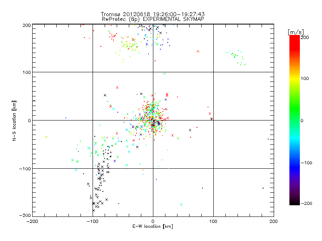Click the yellow-green X marker at far west, south 35
Viewport: 322px width, 241px height.
click(x=46, y=137)
